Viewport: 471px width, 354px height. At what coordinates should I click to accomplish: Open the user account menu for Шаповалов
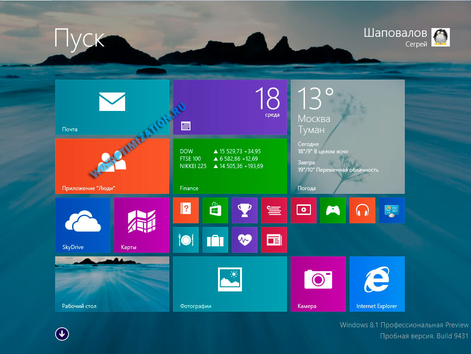pyautogui.click(x=406, y=37)
